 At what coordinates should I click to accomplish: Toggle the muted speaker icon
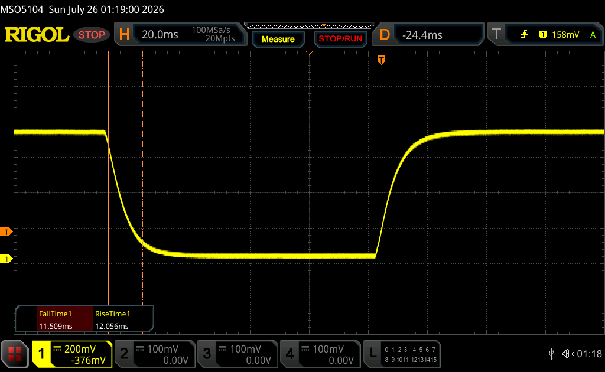coord(568,354)
